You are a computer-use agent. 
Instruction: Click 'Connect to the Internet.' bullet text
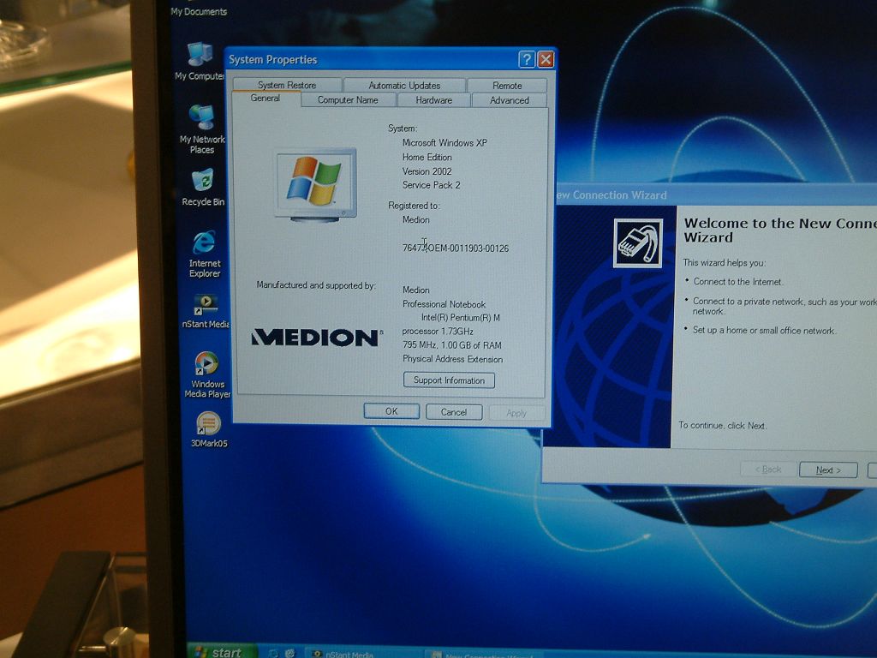[738, 282]
